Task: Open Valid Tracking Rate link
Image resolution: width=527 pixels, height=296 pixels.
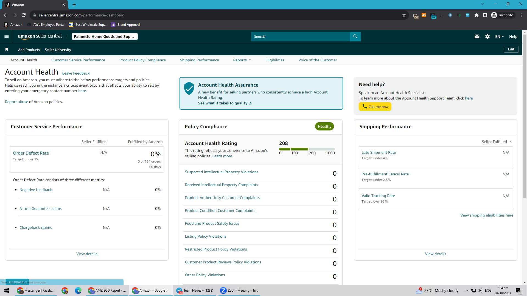Action: (378, 196)
